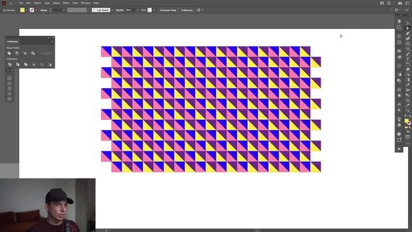Click the Merge pathfinder icon
Screen dimensions: 412x232
26,64
